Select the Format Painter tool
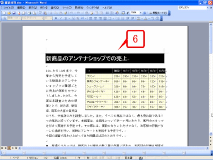213x160 pixels. point(65,12)
